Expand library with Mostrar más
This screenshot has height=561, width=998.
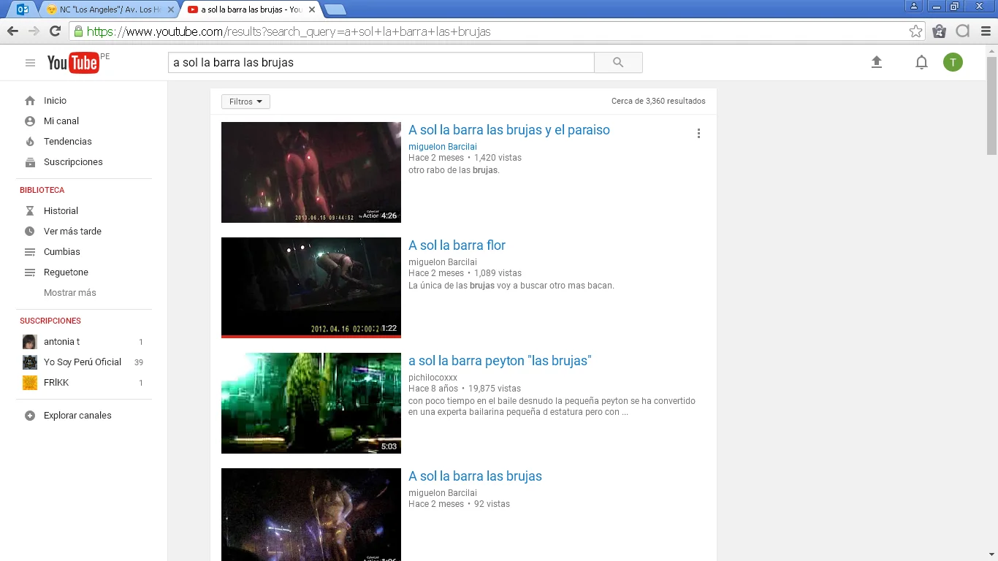click(70, 293)
